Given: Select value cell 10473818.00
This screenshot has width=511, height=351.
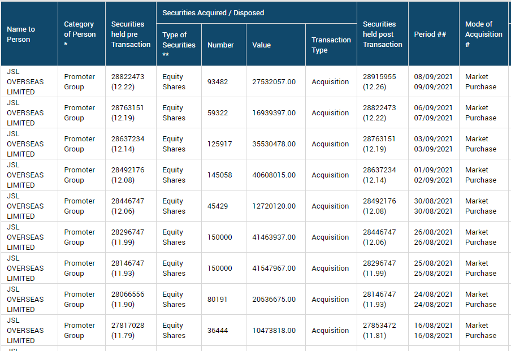Looking at the screenshot, I should (x=276, y=330).
